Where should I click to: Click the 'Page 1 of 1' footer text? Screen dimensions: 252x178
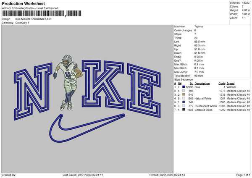pyautogui.click(x=243, y=175)
